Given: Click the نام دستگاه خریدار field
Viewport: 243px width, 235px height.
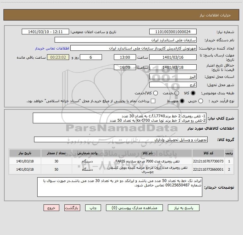Looking at the screenshot, I should [x=126, y=40].
